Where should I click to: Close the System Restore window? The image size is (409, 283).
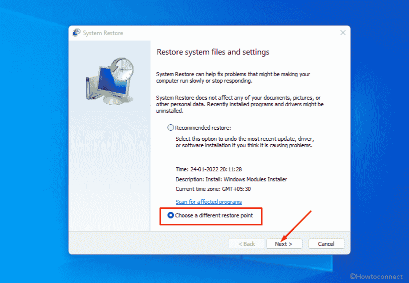(x=342, y=33)
